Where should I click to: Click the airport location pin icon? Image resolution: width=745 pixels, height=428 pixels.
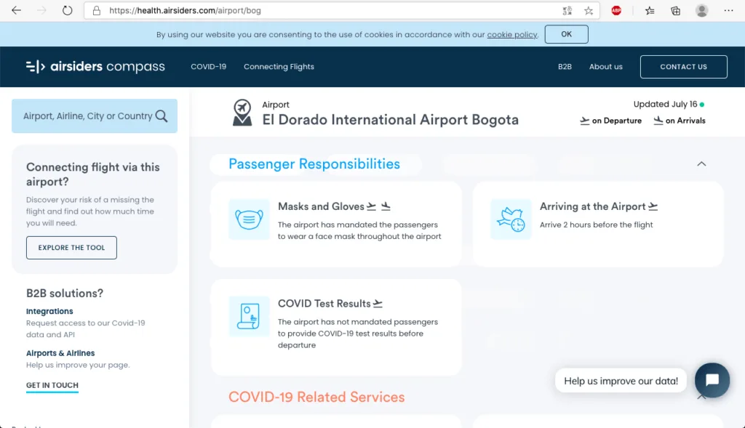point(242,113)
